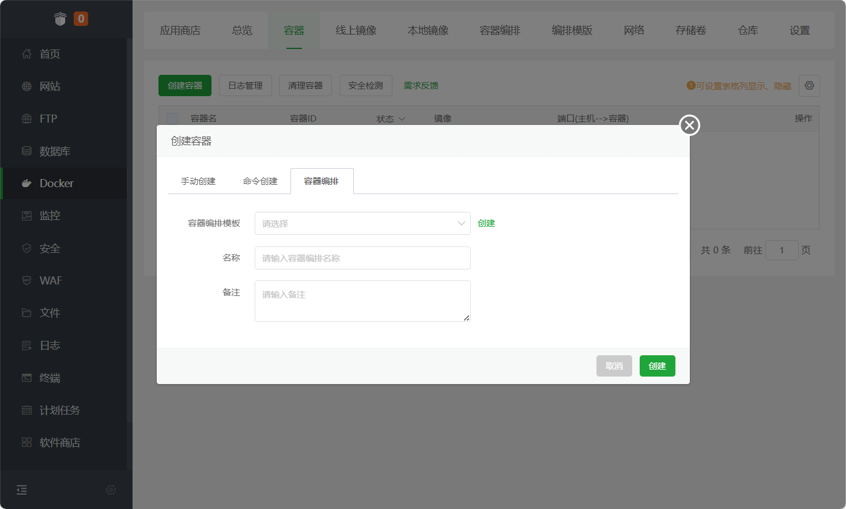Click the globe icon beside 网站
The height and width of the screenshot is (509, 846).
(x=27, y=86)
